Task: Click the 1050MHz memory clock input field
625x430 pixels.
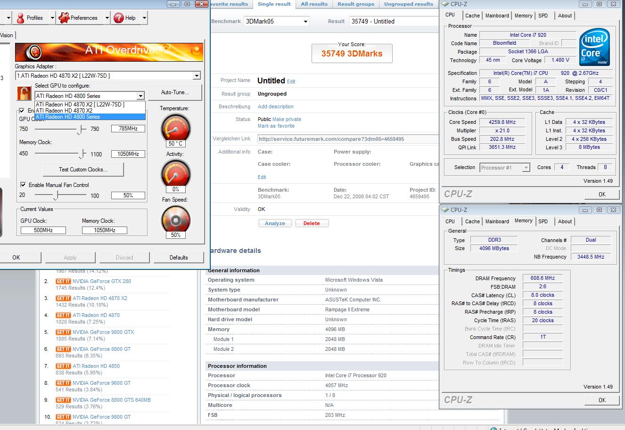Action: point(128,154)
